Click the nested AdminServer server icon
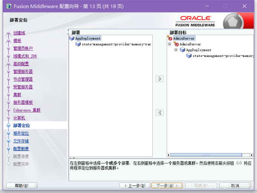Viewport: 257px width, 193px height. pyautogui.click(x=176, y=44)
